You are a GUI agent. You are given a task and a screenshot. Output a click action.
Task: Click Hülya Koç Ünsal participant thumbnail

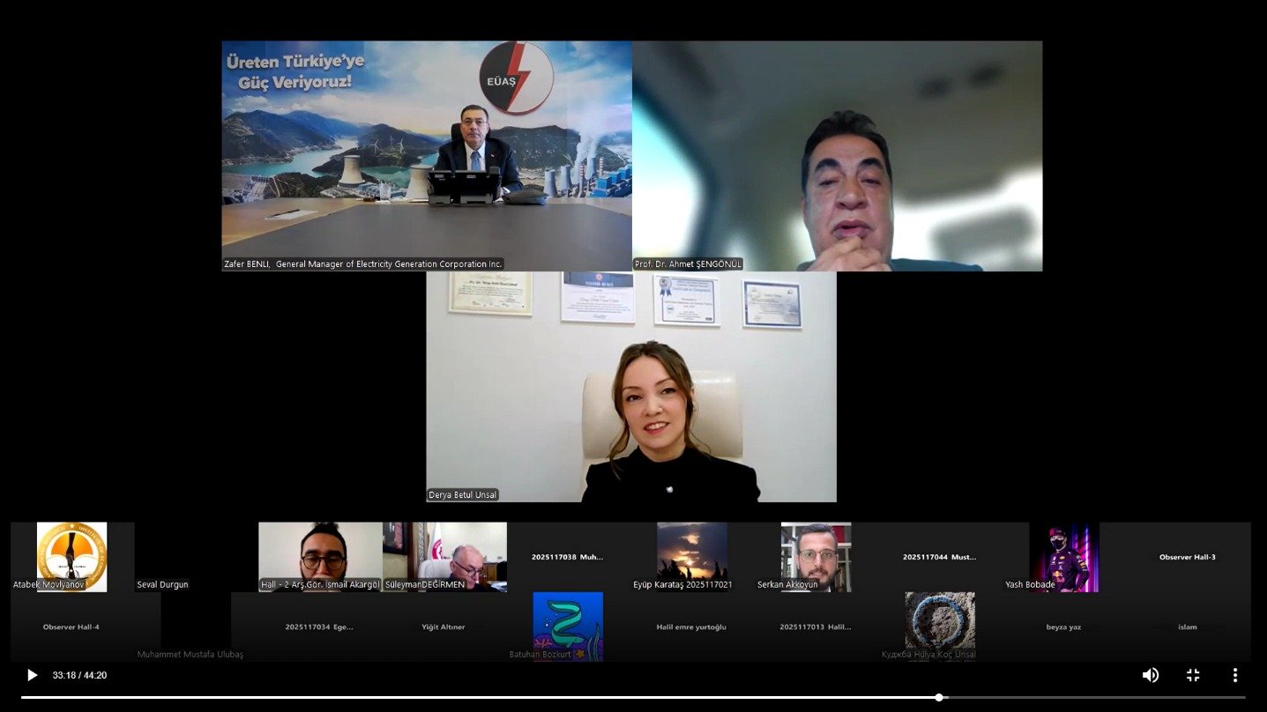pyautogui.click(x=940, y=627)
